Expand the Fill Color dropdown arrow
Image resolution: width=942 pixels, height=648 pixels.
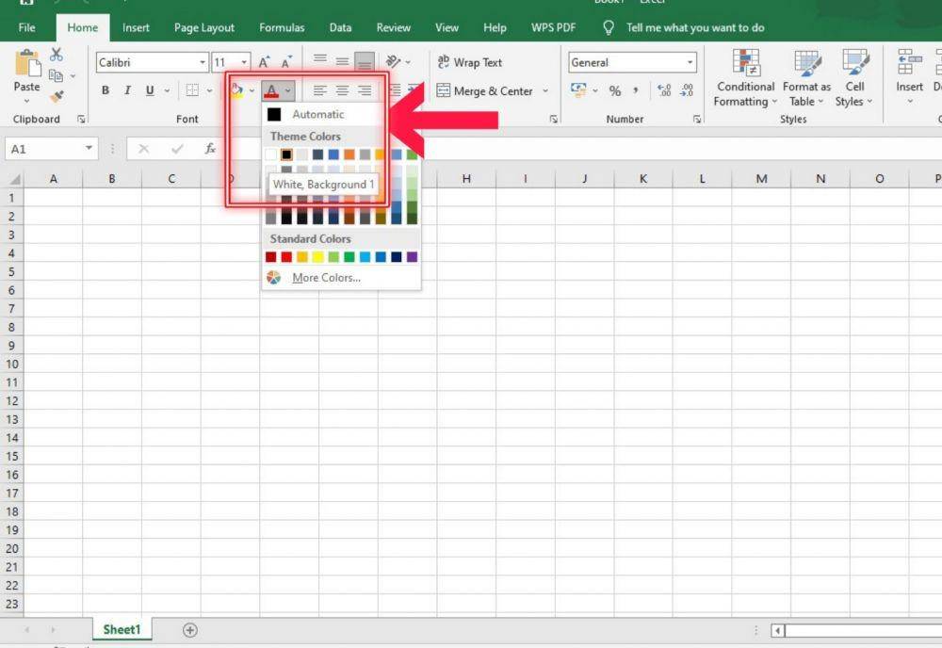[252, 91]
